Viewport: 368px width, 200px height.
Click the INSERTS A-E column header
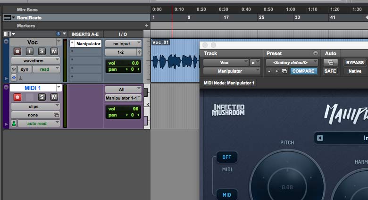click(85, 34)
